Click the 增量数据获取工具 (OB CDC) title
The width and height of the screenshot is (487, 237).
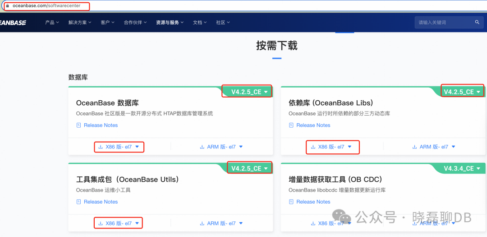335,179
